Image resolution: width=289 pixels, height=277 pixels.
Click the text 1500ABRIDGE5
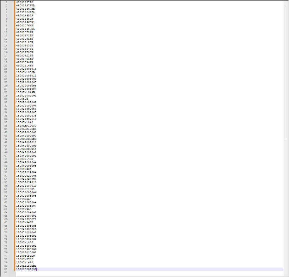tap(26, 129)
